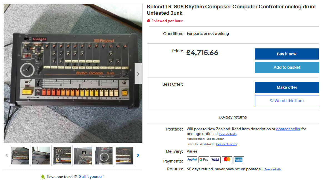
Task: Click the Google Pay icon
Action: coord(204,160)
